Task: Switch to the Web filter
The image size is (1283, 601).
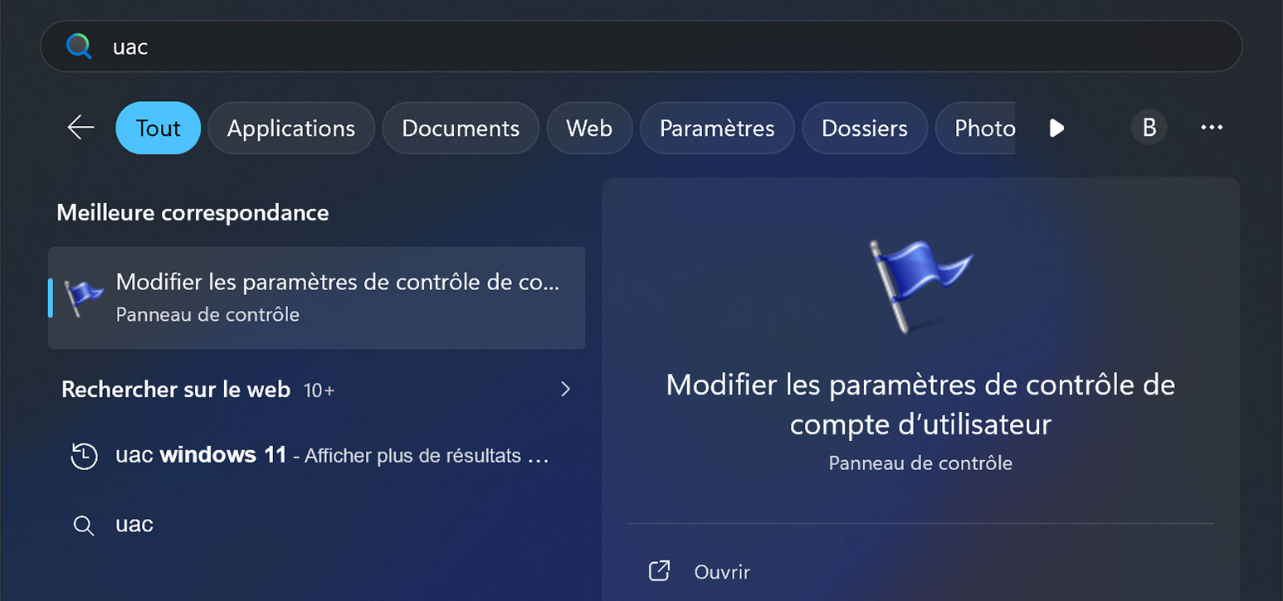Action: 589,128
